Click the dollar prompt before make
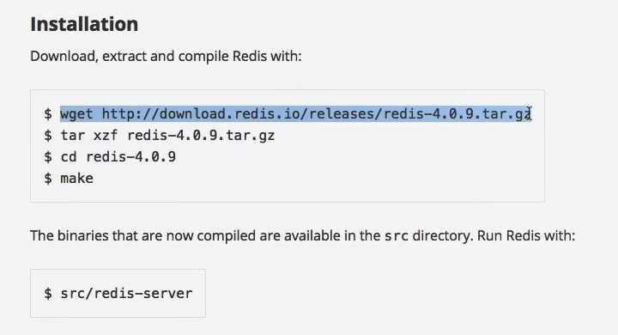The width and height of the screenshot is (618, 335). tap(48, 179)
